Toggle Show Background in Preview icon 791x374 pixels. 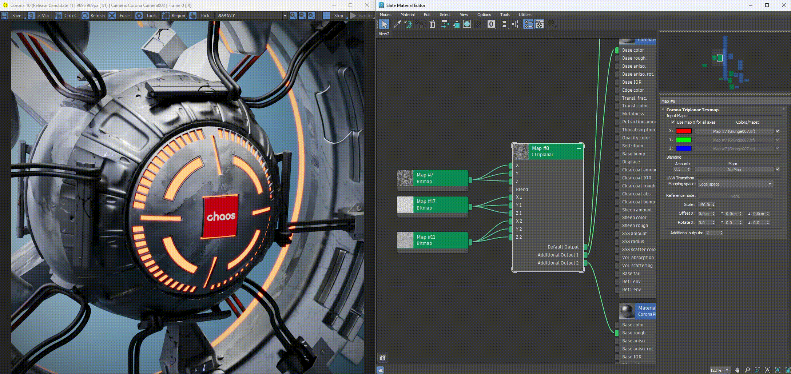coord(478,24)
